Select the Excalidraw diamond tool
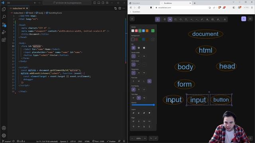Image resolution: width=255 pixels, height=143 pixels. click(x=180, y=19)
